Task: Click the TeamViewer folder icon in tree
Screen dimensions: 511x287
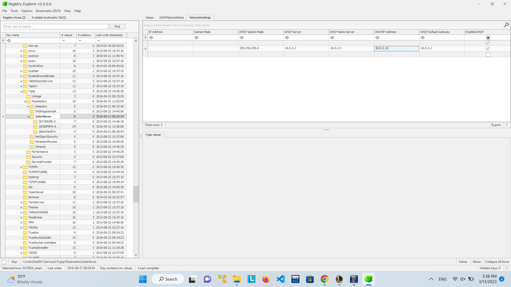Action: (x=25, y=192)
